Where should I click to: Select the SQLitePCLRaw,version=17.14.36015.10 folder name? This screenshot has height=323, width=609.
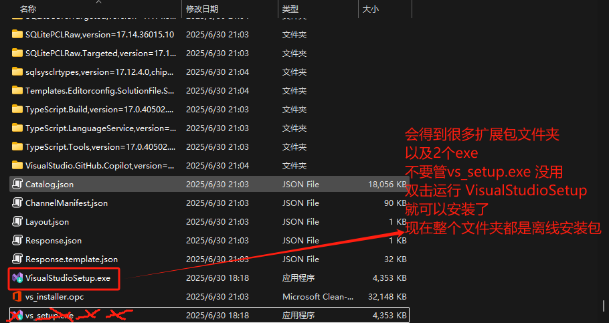pos(100,35)
